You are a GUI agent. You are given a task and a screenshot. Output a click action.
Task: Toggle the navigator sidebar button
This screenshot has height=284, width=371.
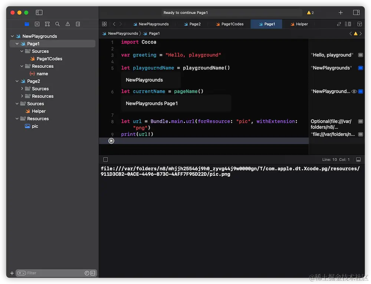pyautogui.click(x=39, y=13)
